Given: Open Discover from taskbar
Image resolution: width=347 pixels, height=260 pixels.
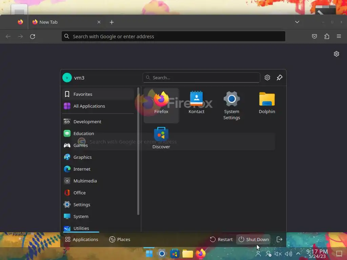Looking at the screenshot, I should coord(175,254).
